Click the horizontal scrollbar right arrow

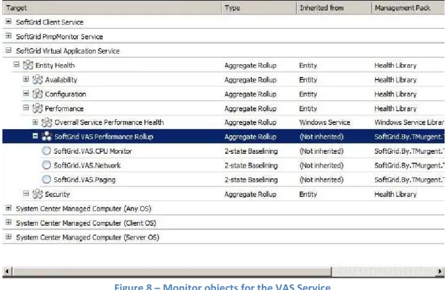click(x=440, y=272)
